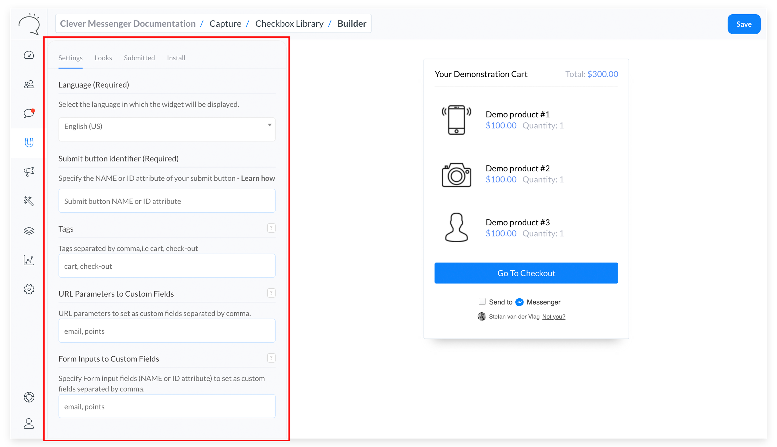Open the chat inbox icon with red dot
This screenshot has height=447, width=777.
coord(29,113)
